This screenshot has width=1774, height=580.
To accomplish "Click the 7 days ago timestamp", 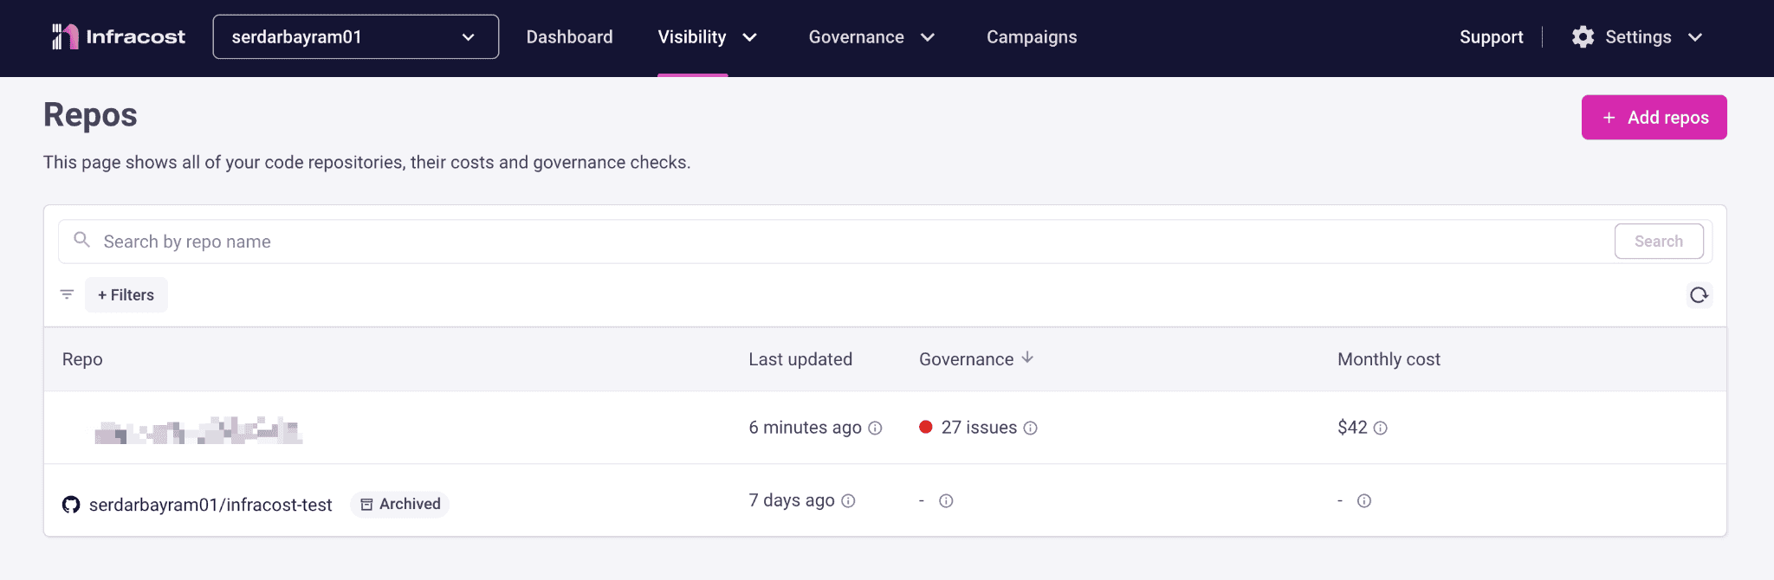I will [792, 500].
